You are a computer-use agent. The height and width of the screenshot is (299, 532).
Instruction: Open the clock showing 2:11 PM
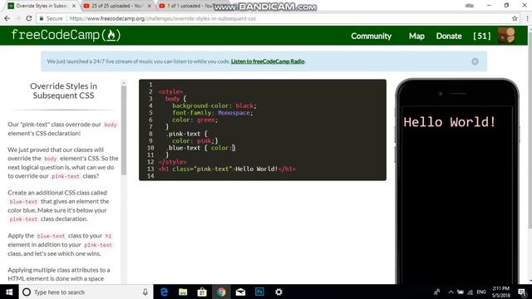501,292
